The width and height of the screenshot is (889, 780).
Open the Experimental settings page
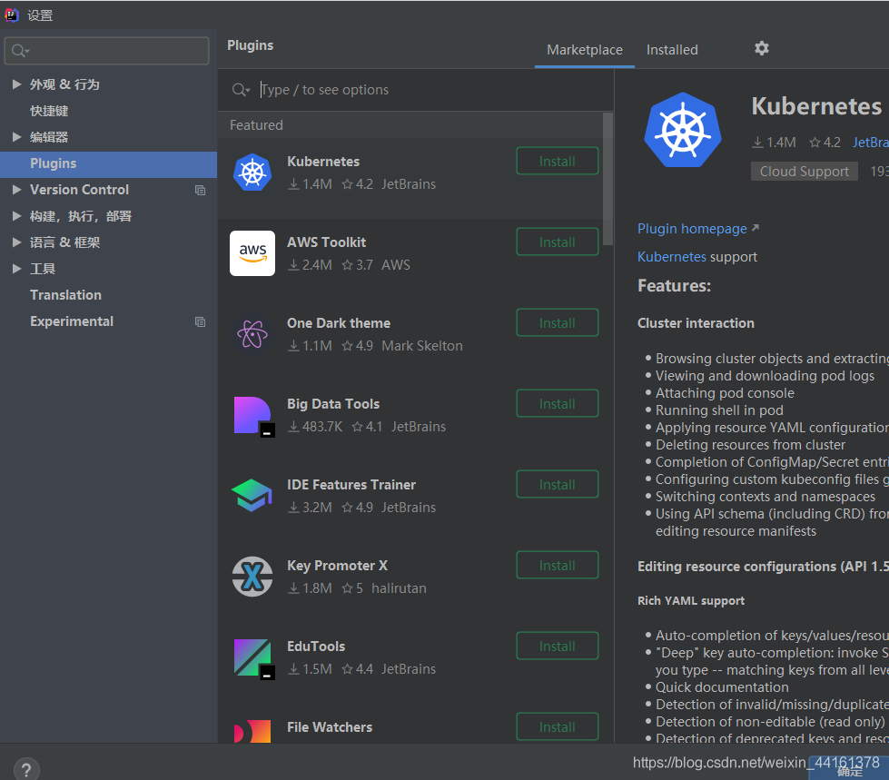click(x=72, y=321)
